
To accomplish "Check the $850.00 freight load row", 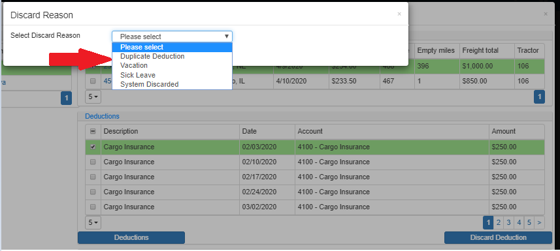I will coord(93,81).
